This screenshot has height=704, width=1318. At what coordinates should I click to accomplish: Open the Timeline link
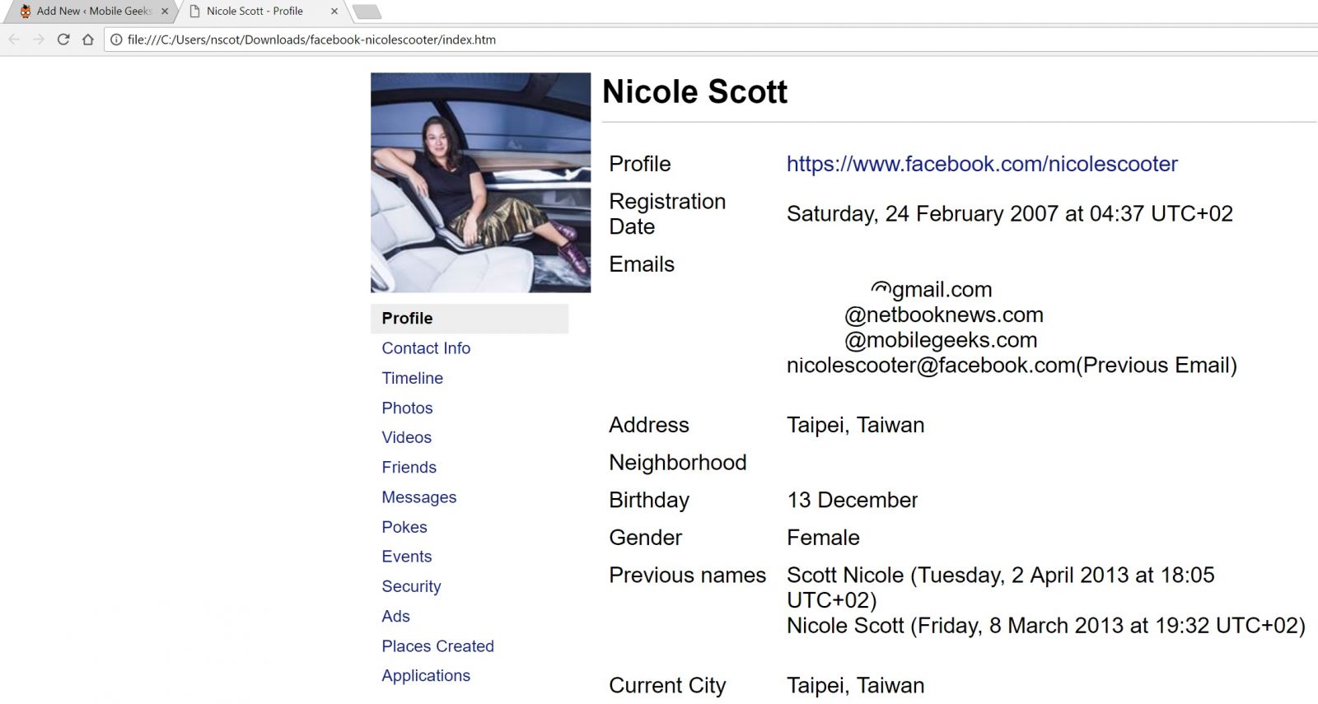[x=412, y=378]
